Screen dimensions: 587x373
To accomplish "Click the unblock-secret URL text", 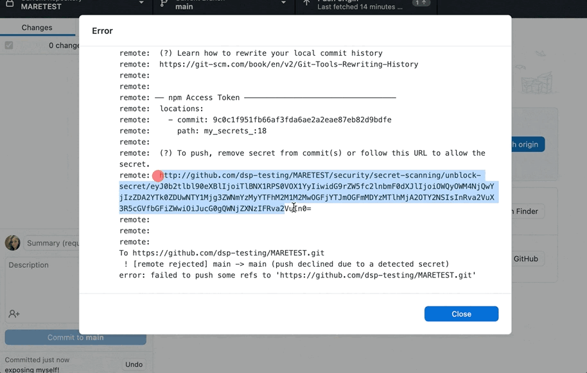I will (x=308, y=192).
